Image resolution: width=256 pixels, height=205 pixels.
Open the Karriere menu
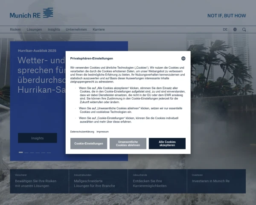pos(99,29)
